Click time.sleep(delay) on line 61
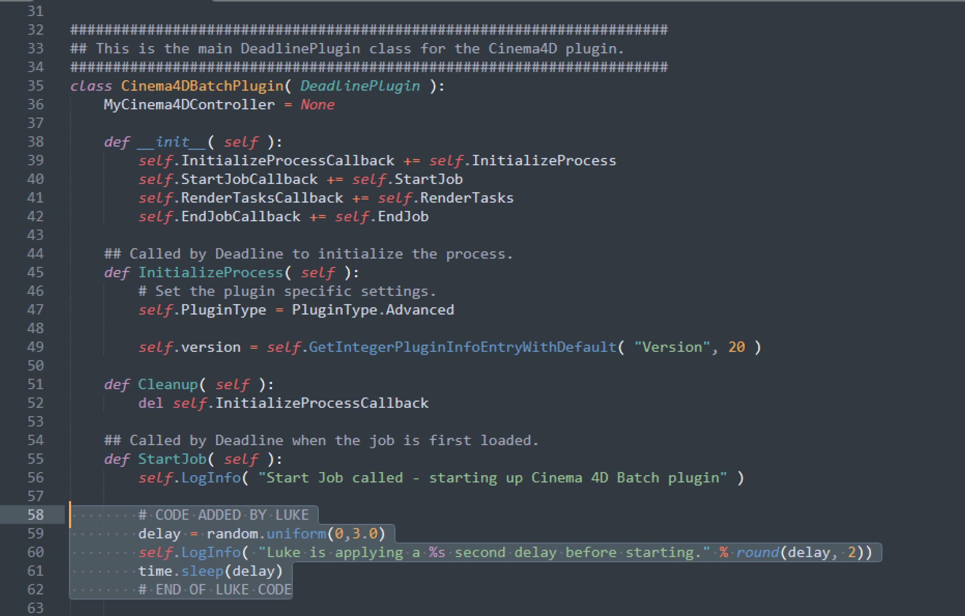The height and width of the screenshot is (616, 965). point(210,571)
